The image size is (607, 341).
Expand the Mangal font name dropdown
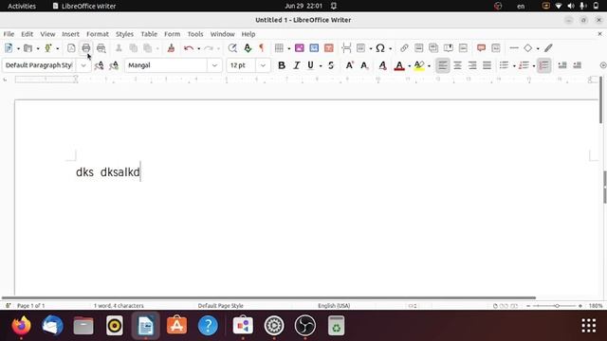(x=214, y=65)
